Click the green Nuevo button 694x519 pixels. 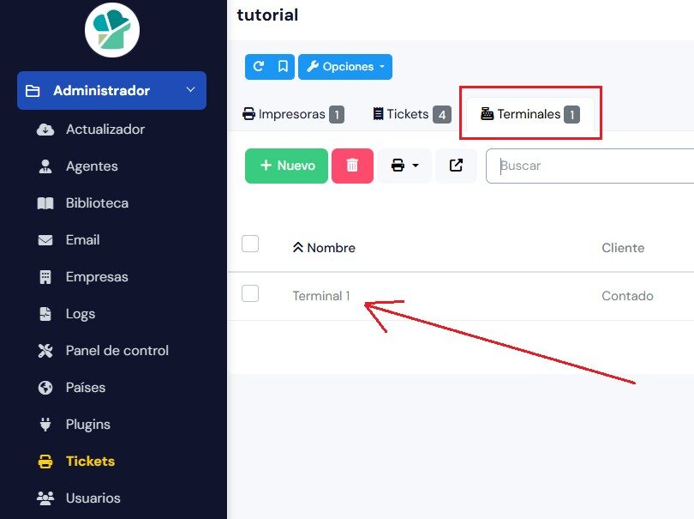(x=285, y=166)
